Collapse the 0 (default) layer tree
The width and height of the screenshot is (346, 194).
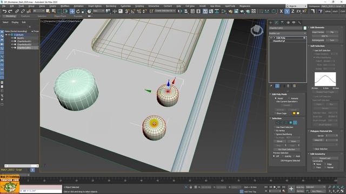[x=6, y=34]
